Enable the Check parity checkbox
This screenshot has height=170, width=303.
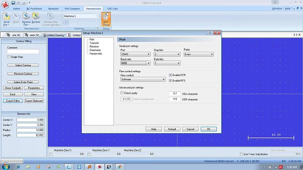point(122,93)
